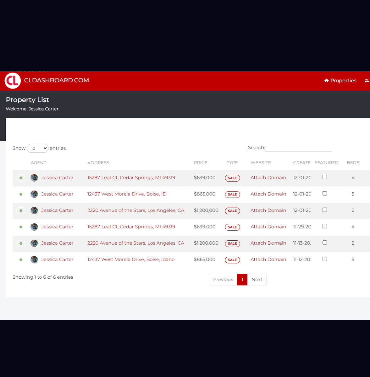The height and width of the screenshot is (377, 370).
Task: Toggle Featured for Boise, ID listing
Action: (325, 194)
